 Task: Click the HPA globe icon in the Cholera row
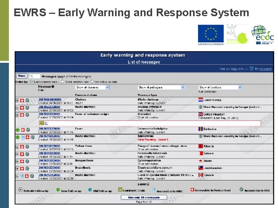27,101
